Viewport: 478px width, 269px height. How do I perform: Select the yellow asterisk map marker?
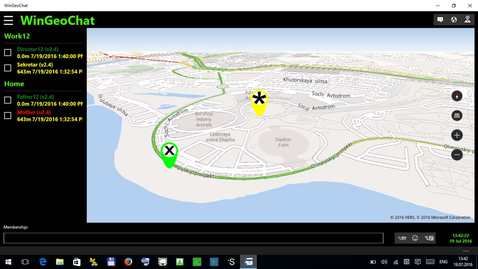[x=259, y=102]
